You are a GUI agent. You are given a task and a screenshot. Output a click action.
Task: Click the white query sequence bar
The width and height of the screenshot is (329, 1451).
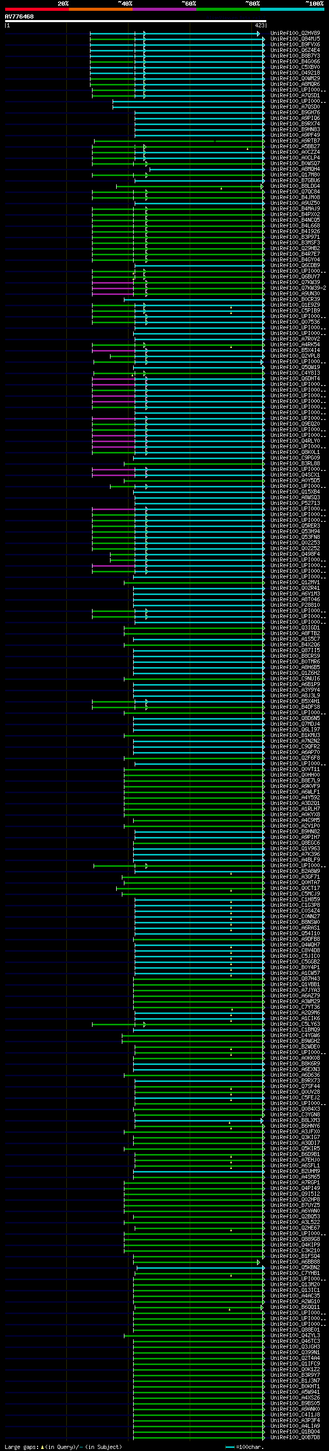click(x=136, y=22)
